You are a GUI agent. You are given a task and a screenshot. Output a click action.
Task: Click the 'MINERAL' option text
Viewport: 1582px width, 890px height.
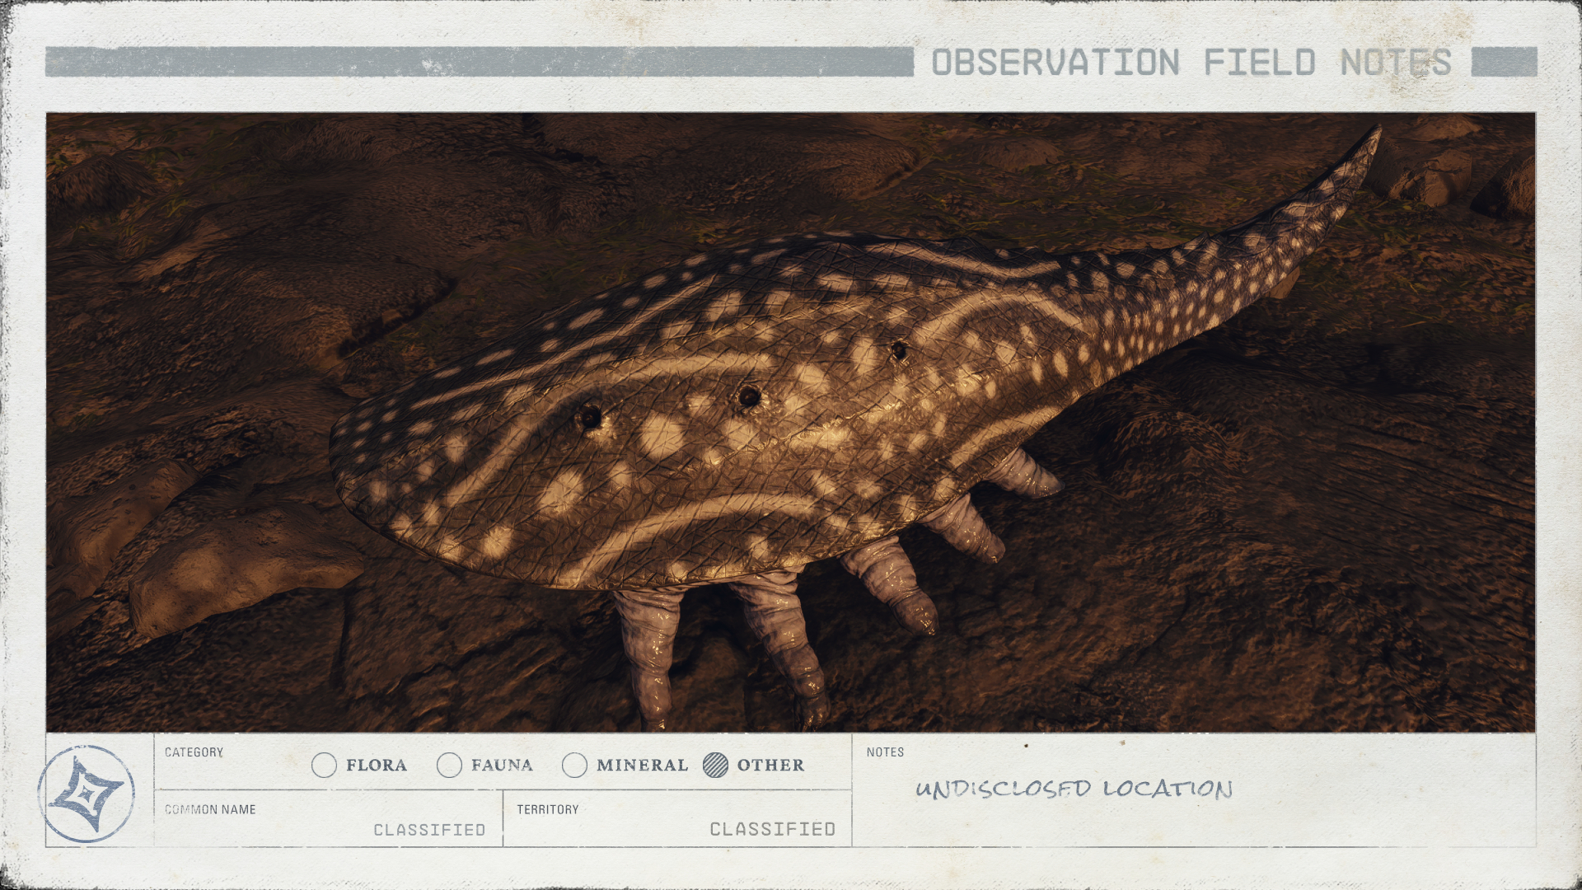click(x=643, y=766)
